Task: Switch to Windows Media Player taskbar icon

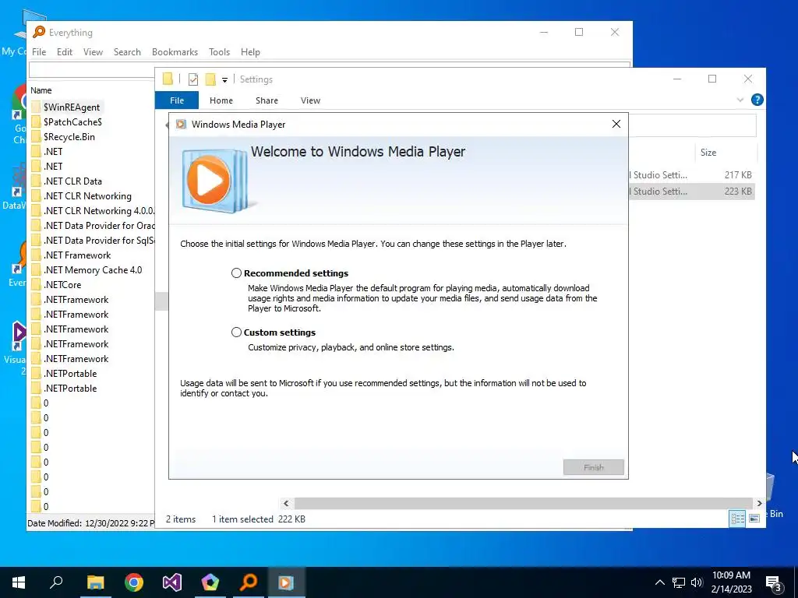Action: coord(287,582)
